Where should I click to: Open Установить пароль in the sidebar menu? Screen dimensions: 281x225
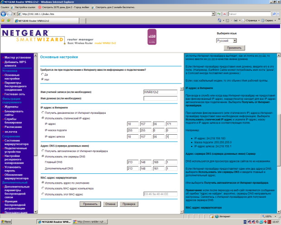pos(13,169)
